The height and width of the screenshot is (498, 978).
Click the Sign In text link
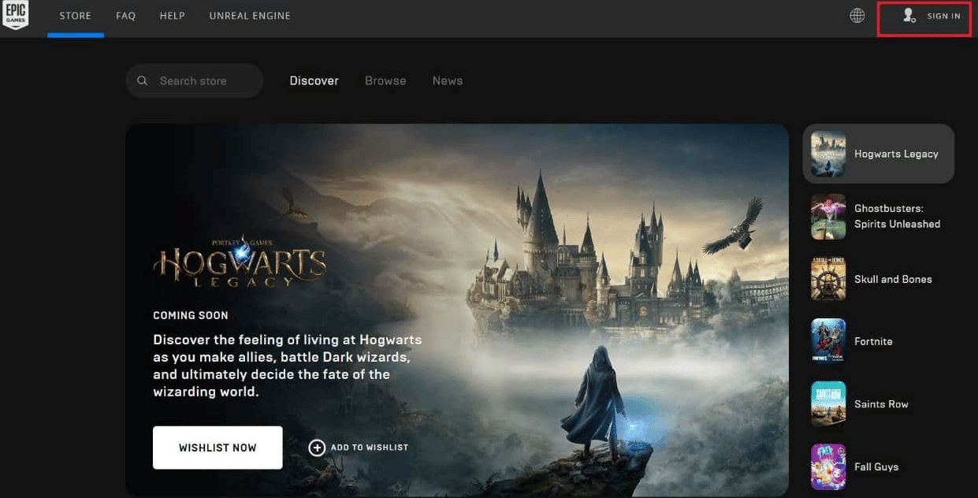[x=943, y=17]
